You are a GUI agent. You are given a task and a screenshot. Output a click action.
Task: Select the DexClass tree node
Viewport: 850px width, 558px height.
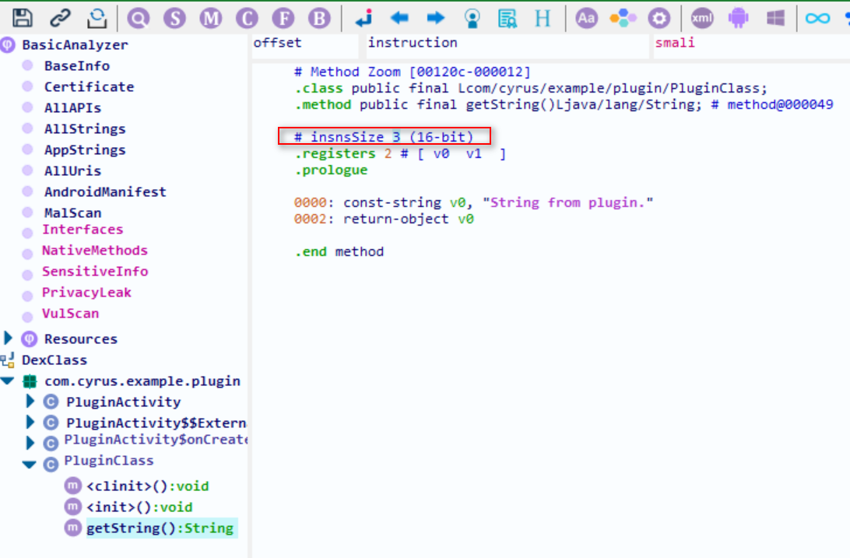coord(54,360)
